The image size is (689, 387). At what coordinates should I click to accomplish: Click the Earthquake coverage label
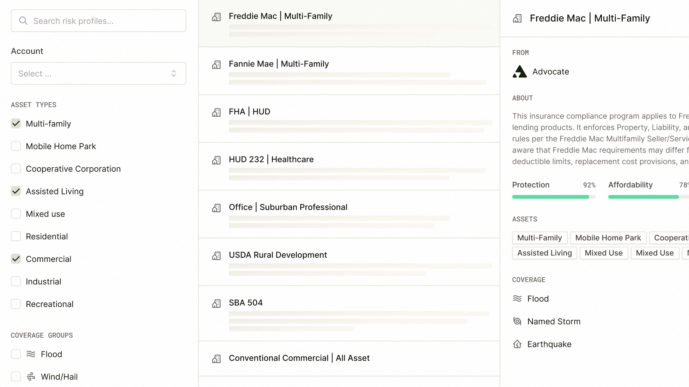click(549, 344)
